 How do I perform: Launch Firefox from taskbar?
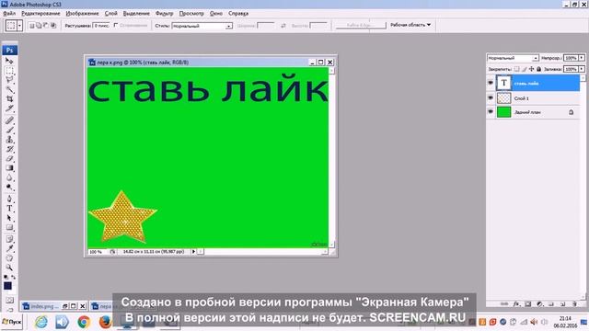pyautogui.click(x=106, y=322)
